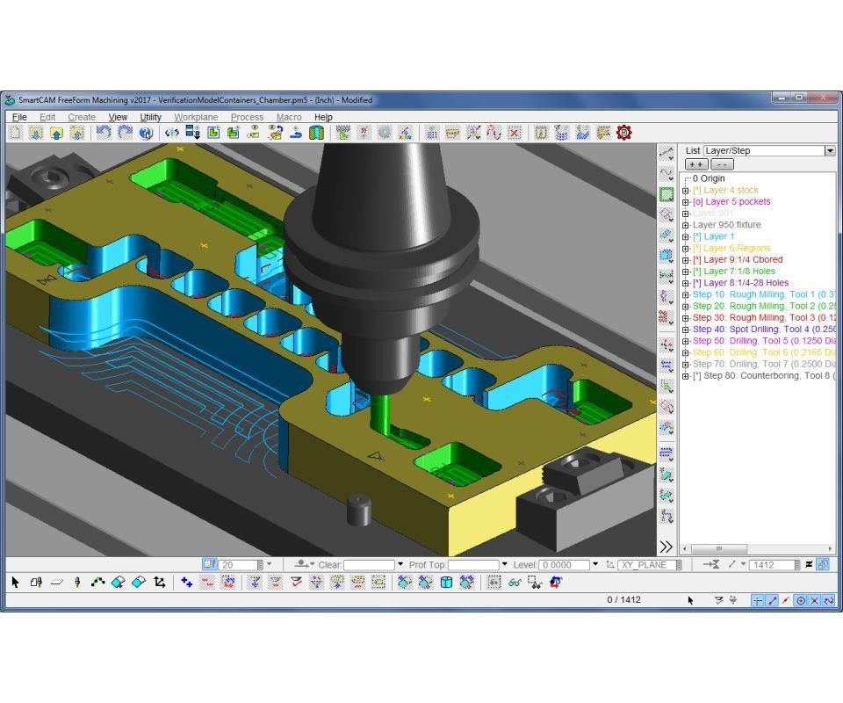Viewport: 843px width, 703px height.
Task: Click the drill tool icon in bottom toolbar
Action: tap(77, 582)
